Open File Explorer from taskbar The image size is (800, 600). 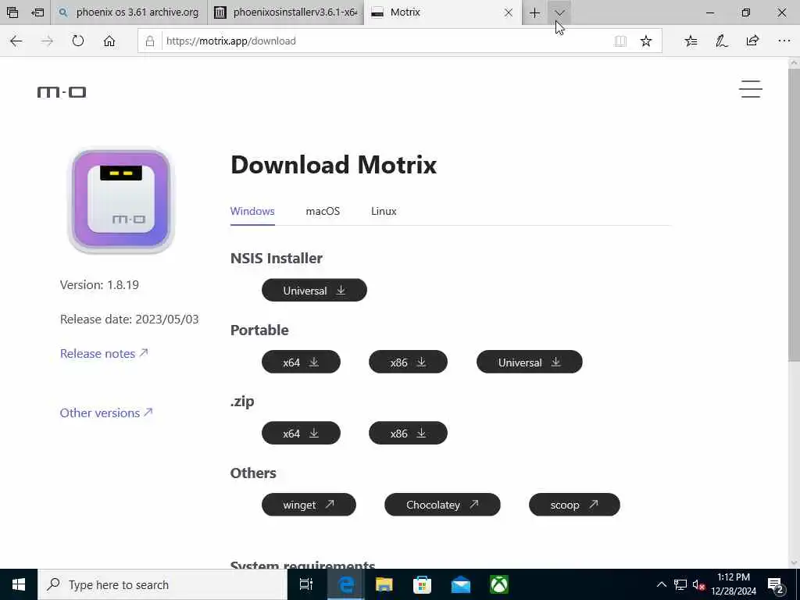click(384, 584)
